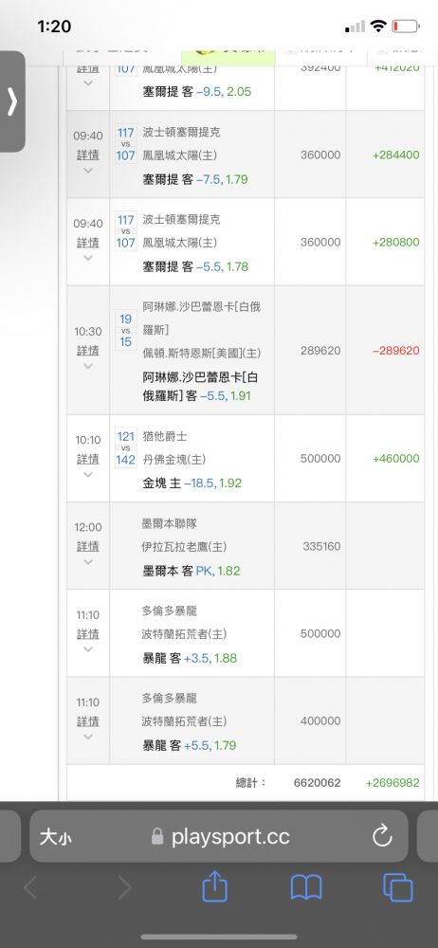
Task: Open 詳情 for 12:00 墨爾本聯隊 match
Action: 88,547
